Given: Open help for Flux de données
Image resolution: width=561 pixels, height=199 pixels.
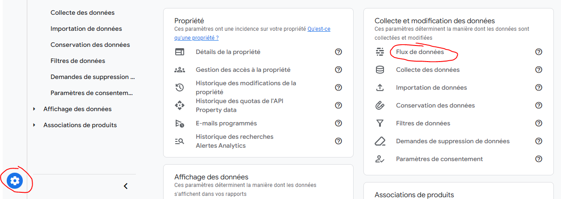Looking at the screenshot, I should 539,52.
